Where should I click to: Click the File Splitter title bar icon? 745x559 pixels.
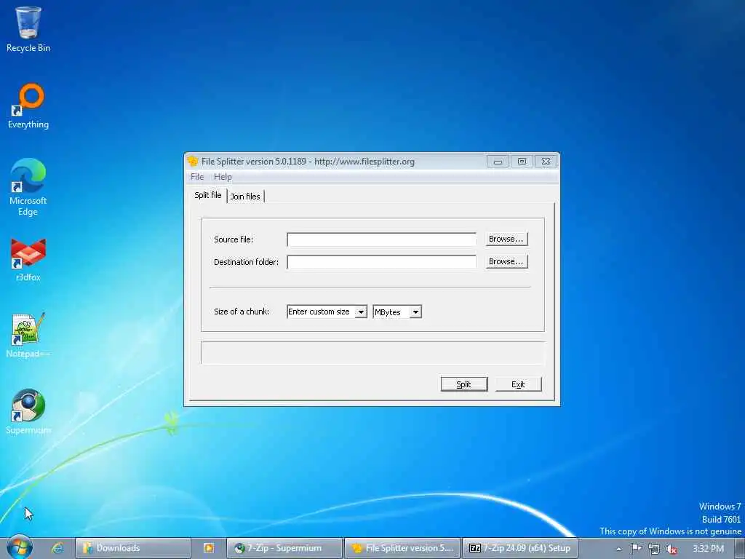[192, 161]
